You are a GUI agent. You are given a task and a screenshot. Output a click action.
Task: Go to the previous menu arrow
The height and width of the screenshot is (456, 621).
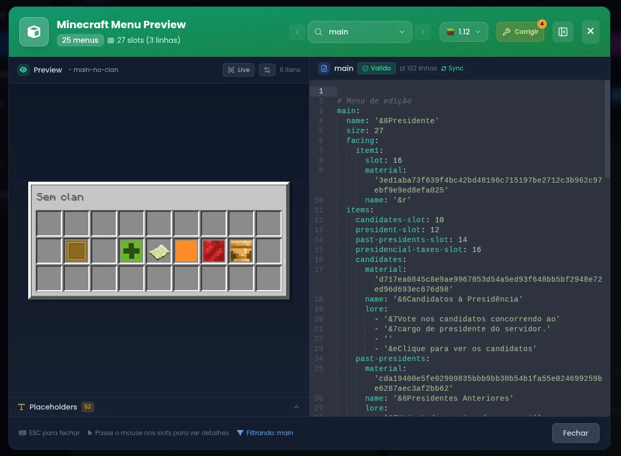pos(297,32)
